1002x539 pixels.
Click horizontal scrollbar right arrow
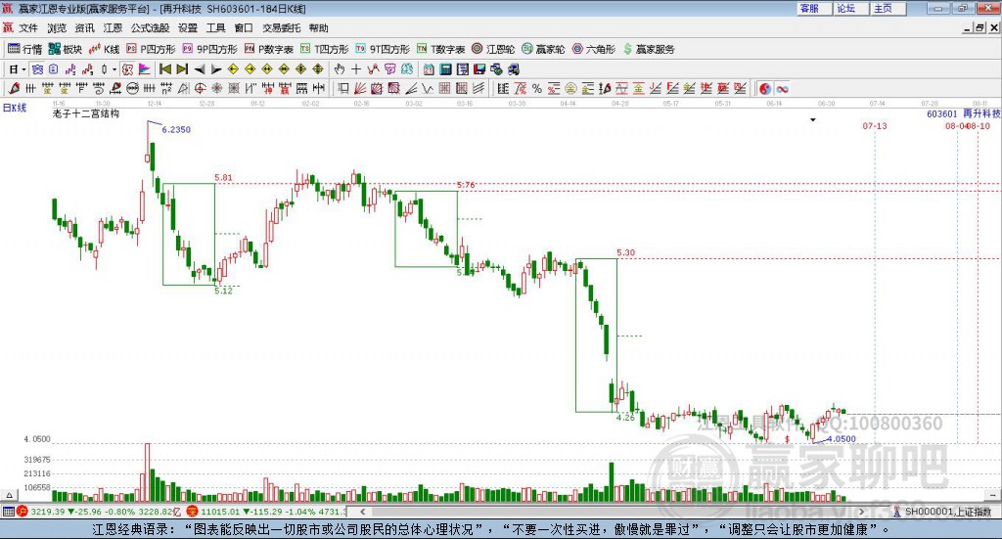click(x=861, y=512)
